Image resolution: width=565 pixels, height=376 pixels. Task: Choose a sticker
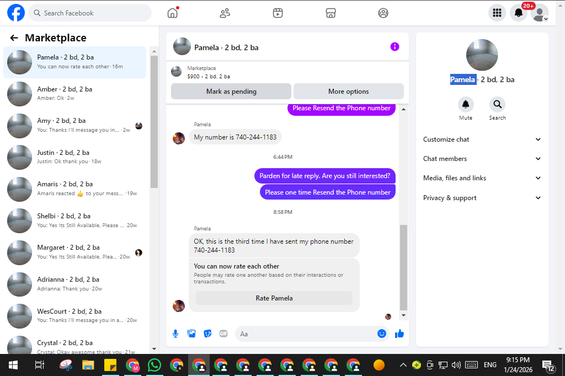pos(207,334)
